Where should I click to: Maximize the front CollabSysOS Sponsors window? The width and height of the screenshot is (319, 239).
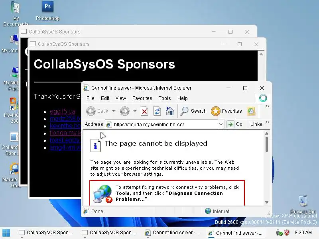[x=240, y=44]
